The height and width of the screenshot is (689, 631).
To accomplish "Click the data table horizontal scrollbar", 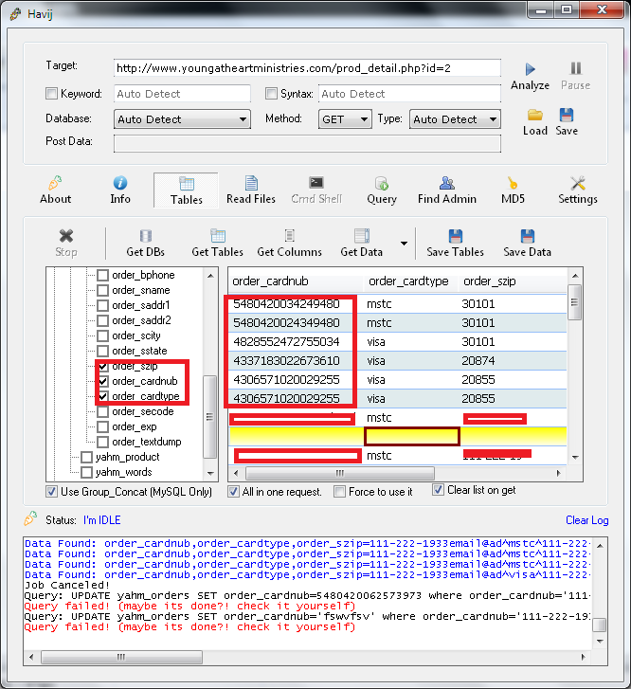I will pyautogui.click(x=340, y=473).
